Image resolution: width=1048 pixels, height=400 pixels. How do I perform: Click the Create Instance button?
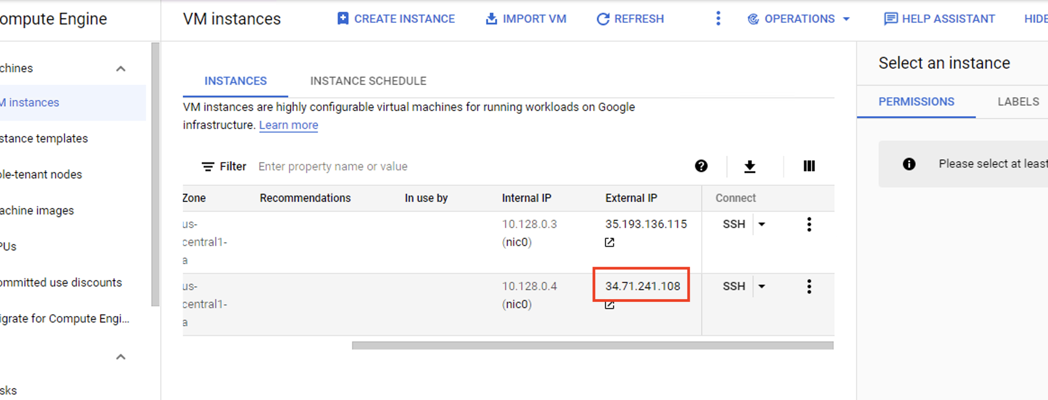coord(396,19)
